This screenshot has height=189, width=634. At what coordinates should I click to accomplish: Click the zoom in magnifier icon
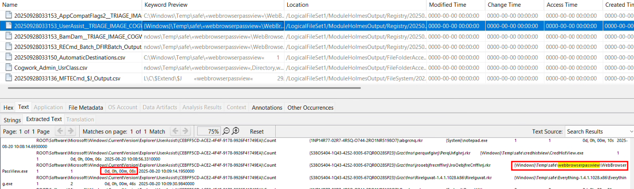pyautogui.click(x=236, y=131)
